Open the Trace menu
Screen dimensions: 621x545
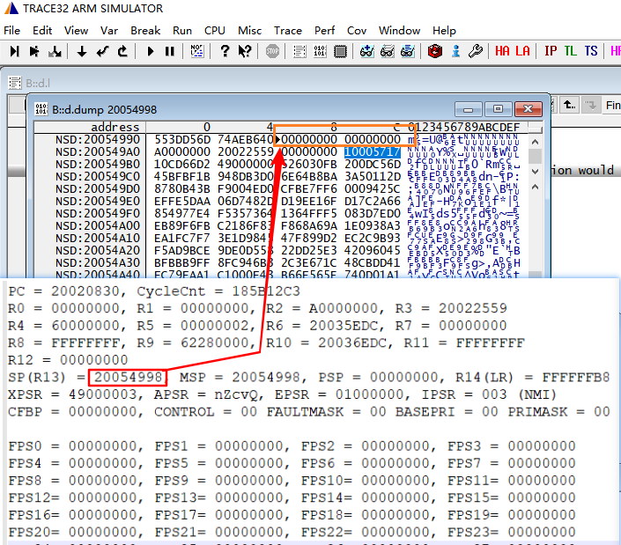288,31
